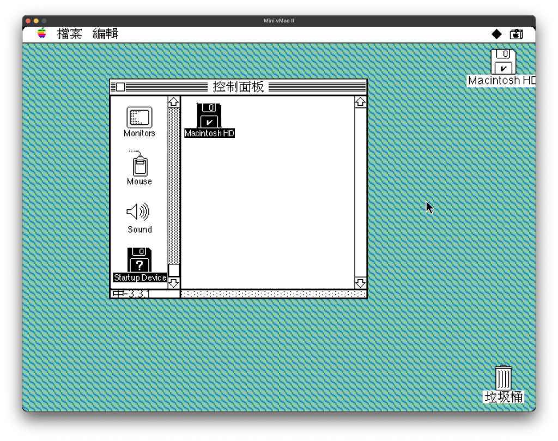Click the sidebar scrollbar thumb box
Image resolution: width=558 pixels, height=441 pixels.
tap(174, 270)
